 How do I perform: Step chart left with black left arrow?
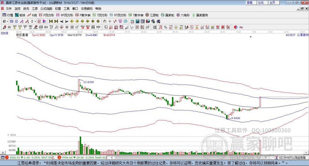point(62,21)
